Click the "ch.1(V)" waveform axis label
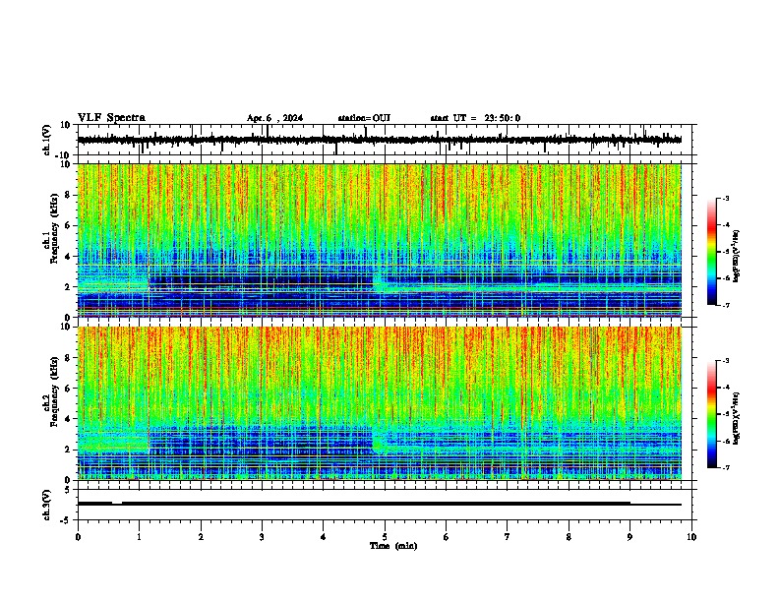Screen dimensions: 779x602 click(48, 140)
